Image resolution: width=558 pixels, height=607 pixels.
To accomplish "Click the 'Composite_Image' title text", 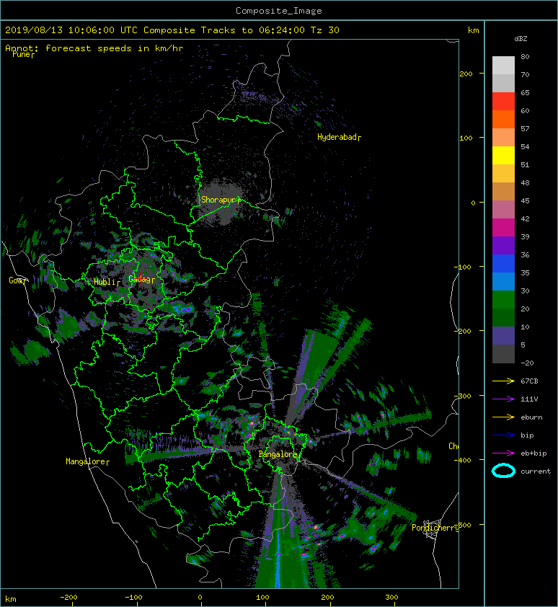I will (279, 11).
